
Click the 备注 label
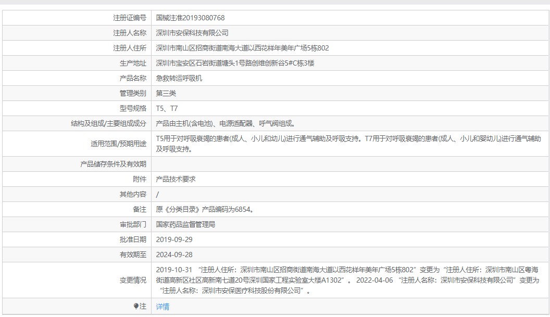point(140,209)
